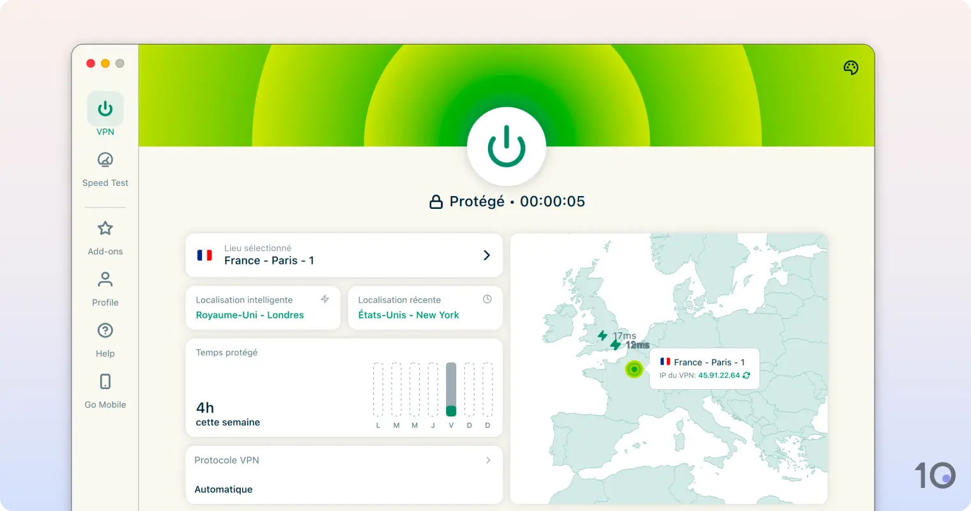The image size is (971, 511).
Task: Click the clock icon on Localisation récente
Action: click(x=487, y=298)
